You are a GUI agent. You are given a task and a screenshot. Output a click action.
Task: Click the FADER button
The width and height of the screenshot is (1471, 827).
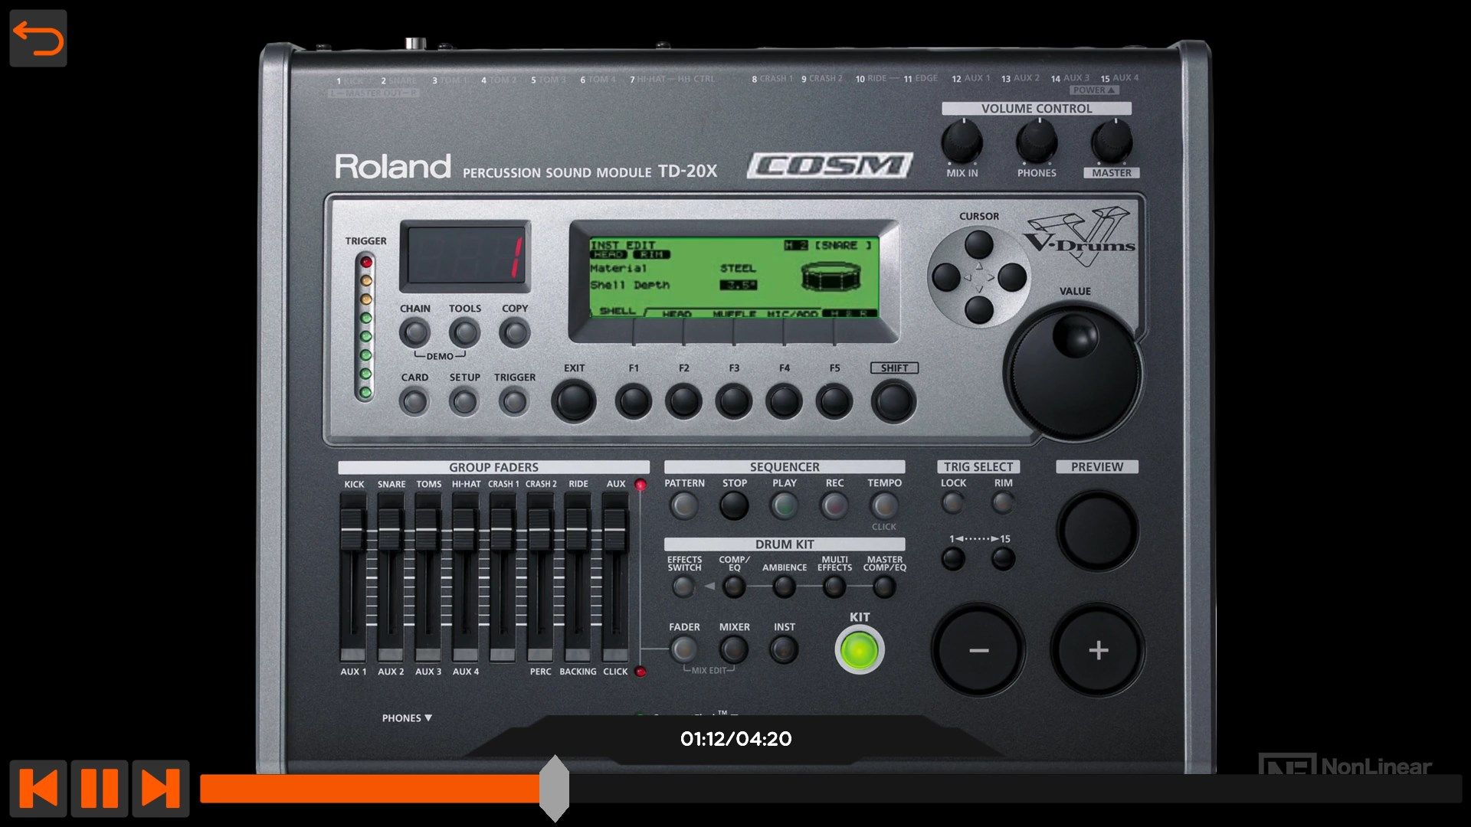pos(683,650)
